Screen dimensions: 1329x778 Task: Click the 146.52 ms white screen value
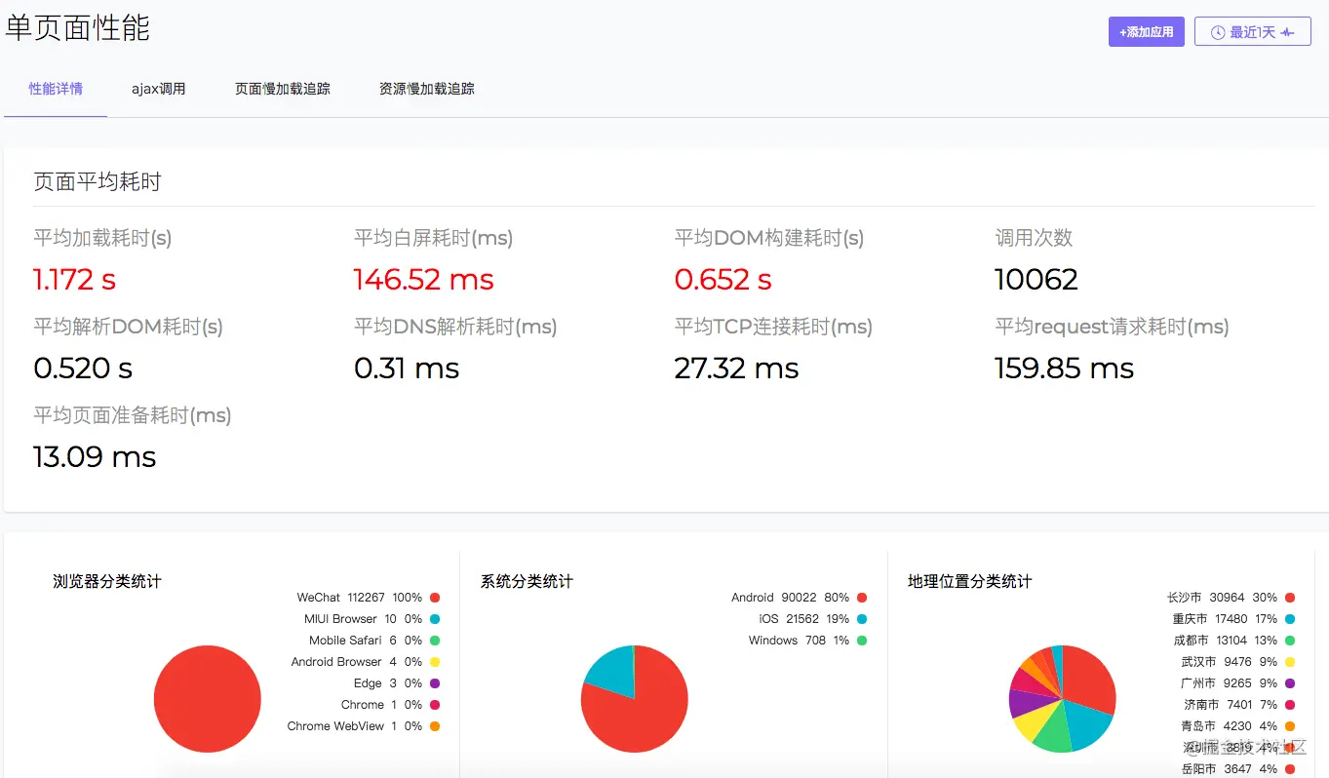click(x=424, y=280)
